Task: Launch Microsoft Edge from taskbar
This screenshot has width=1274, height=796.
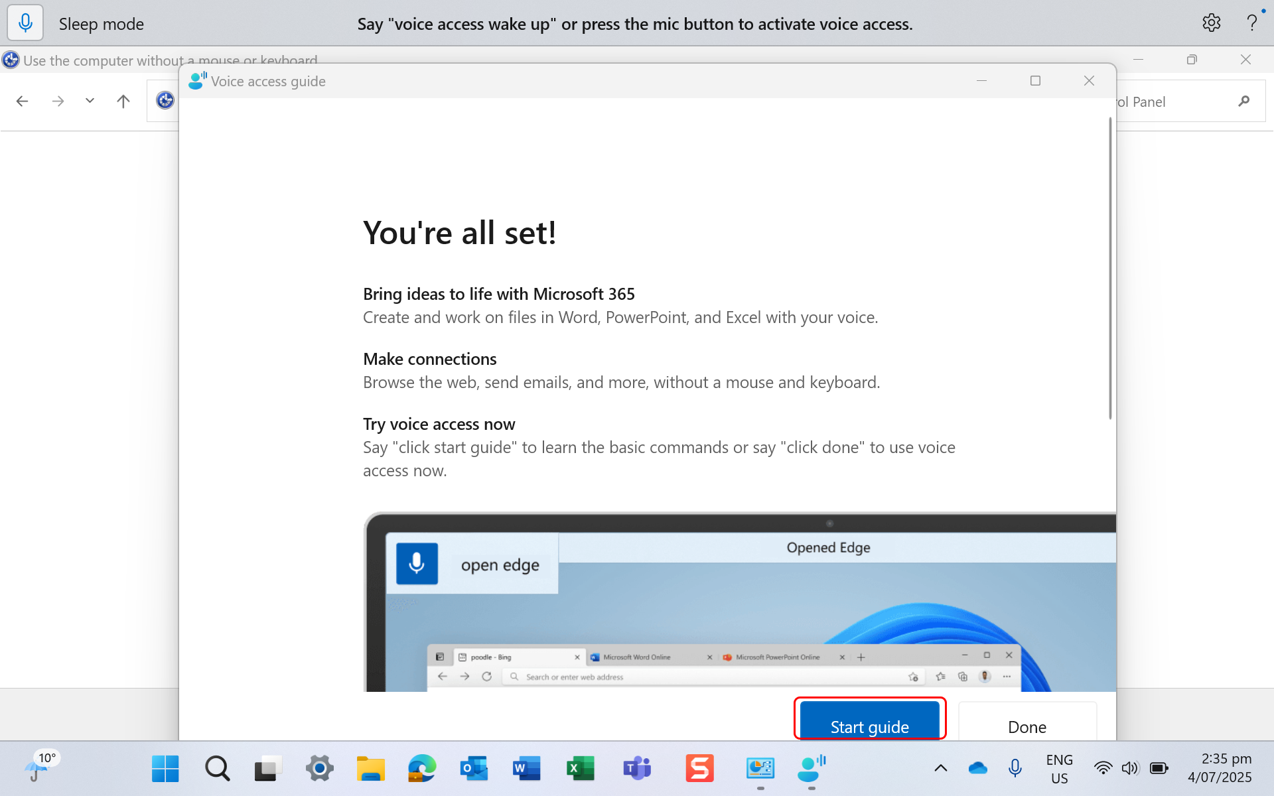Action: [422, 769]
